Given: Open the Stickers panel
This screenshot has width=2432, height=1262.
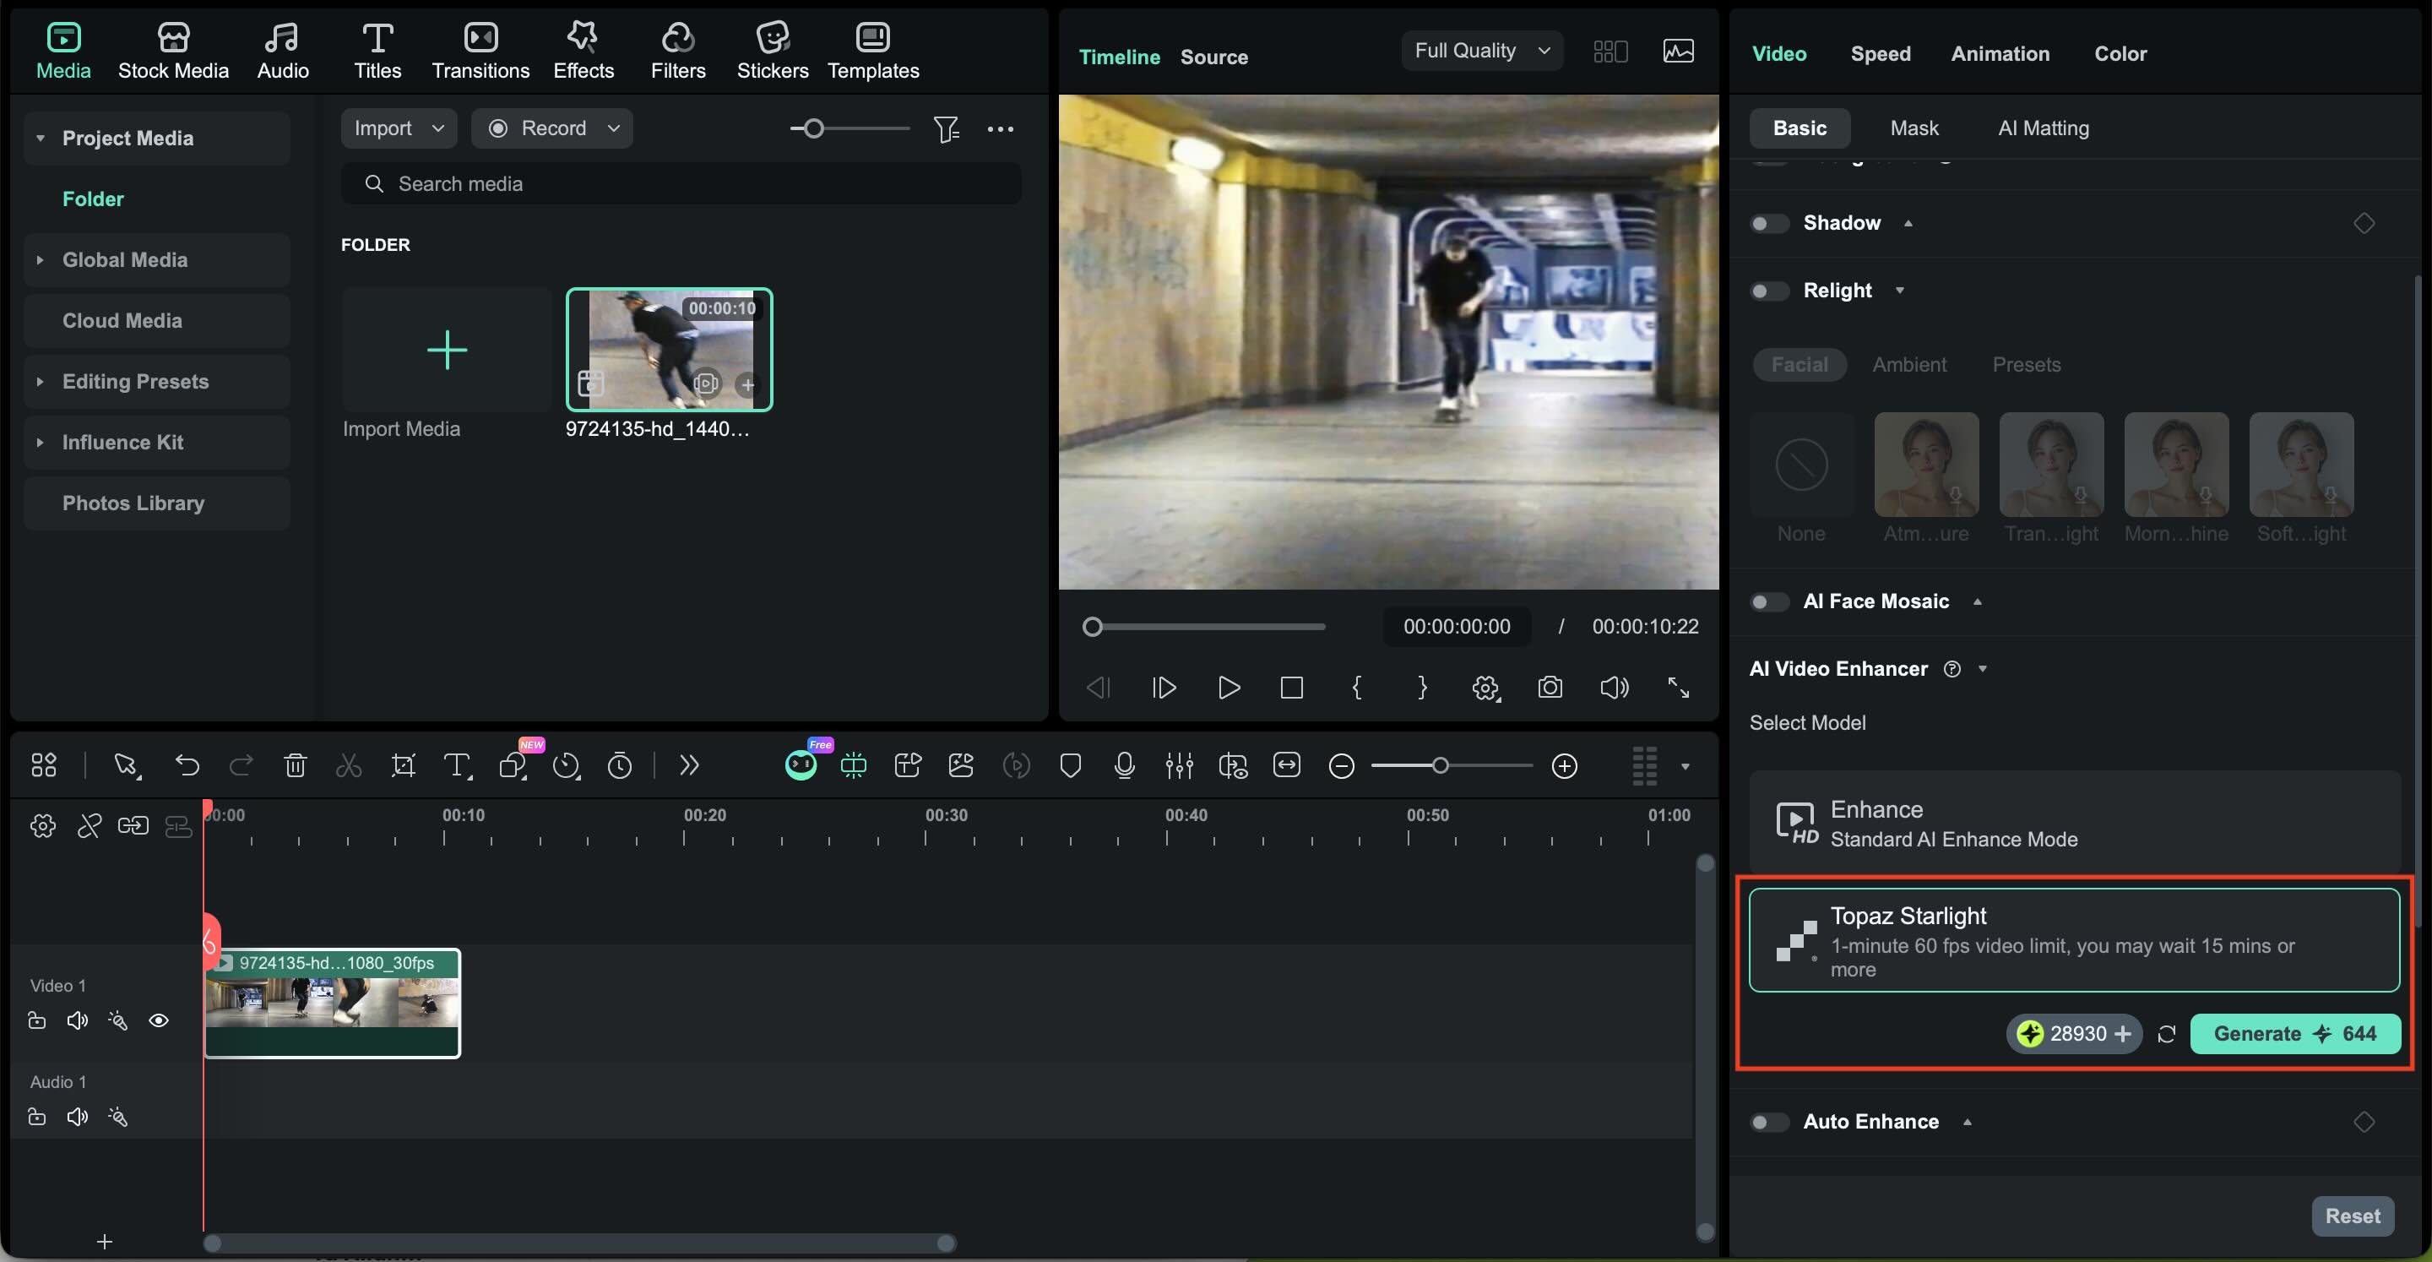Looking at the screenshot, I should pos(771,50).
